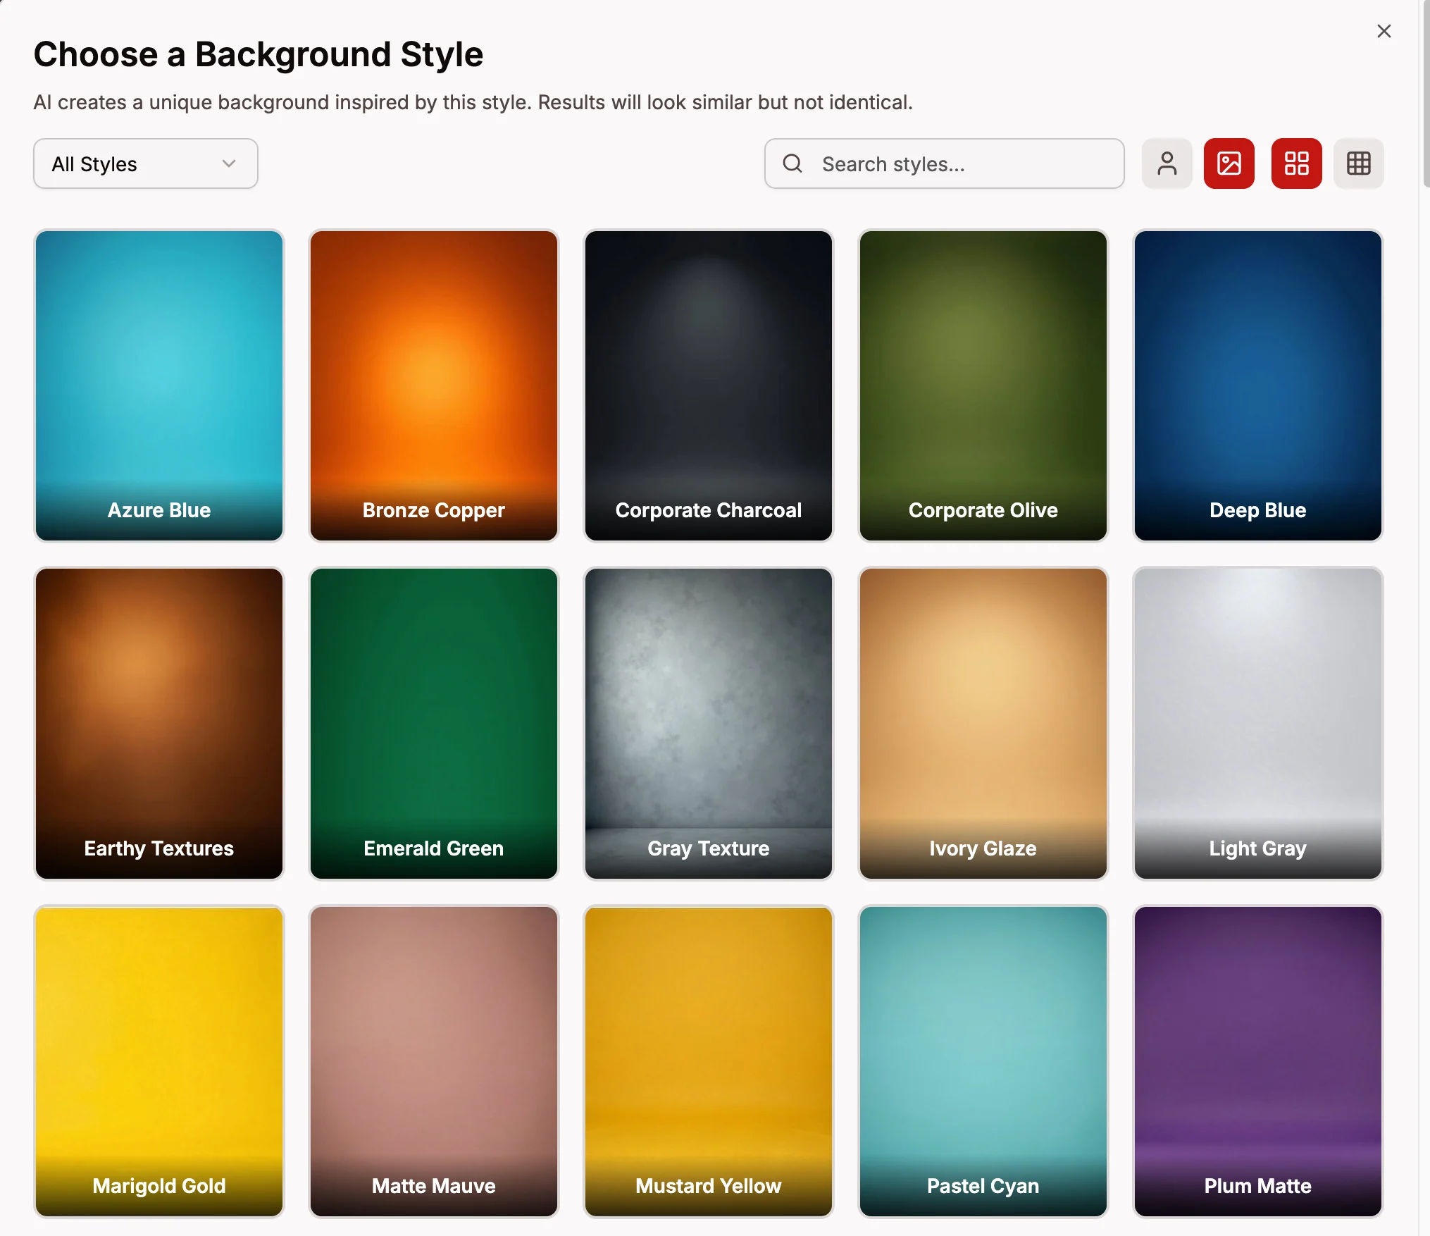Switch to the large grid layout view
The image size is (1430, 1236).
1295,163
